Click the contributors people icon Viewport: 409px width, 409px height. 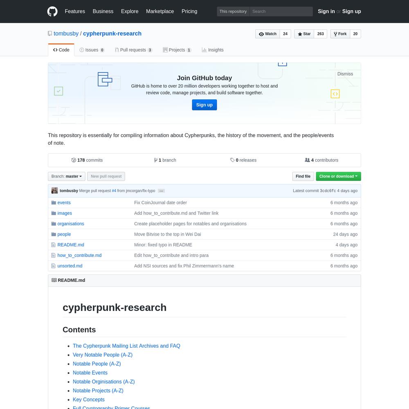click(x=307, y=160)
